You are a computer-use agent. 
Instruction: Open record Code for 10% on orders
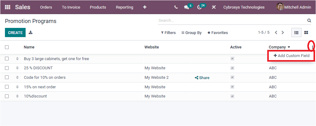click(45, 77)
